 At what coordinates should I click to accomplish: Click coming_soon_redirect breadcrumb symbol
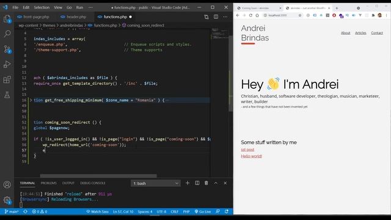pos(143,26)
